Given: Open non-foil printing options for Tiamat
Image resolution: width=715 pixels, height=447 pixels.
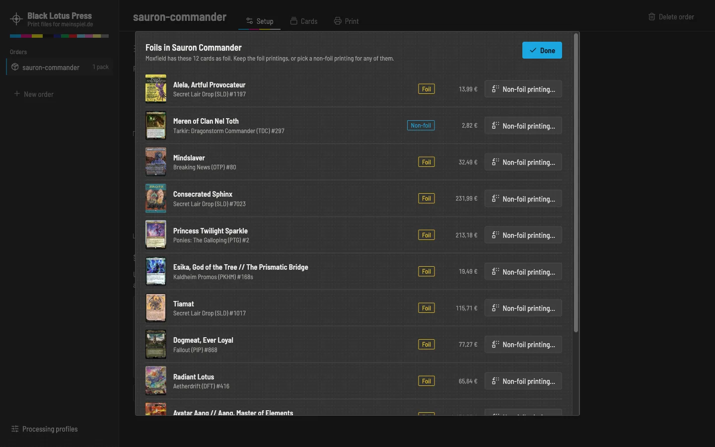Looking at the screenshot, I should (523, 308).
